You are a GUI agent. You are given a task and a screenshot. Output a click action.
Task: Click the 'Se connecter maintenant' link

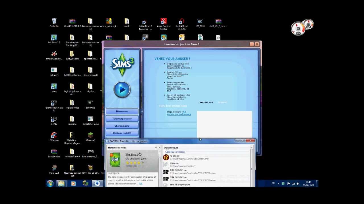point(179,113)
